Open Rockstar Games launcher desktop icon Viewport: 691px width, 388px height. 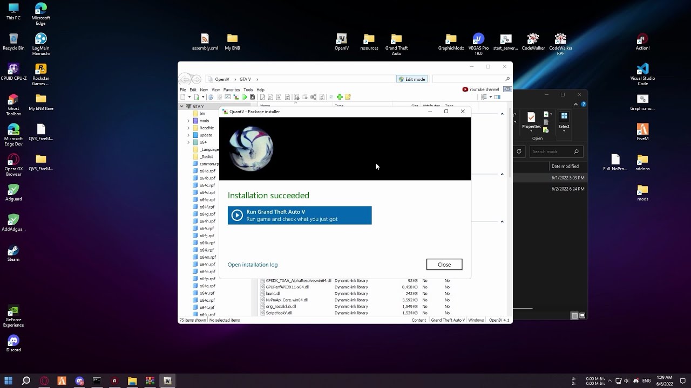click(41, 74)
